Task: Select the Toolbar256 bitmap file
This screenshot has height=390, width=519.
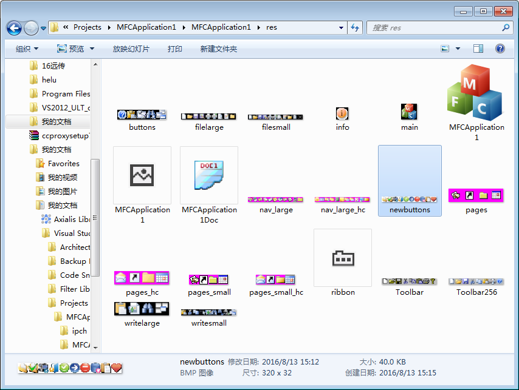Action: pyautogui.click(x=476, y=281)
